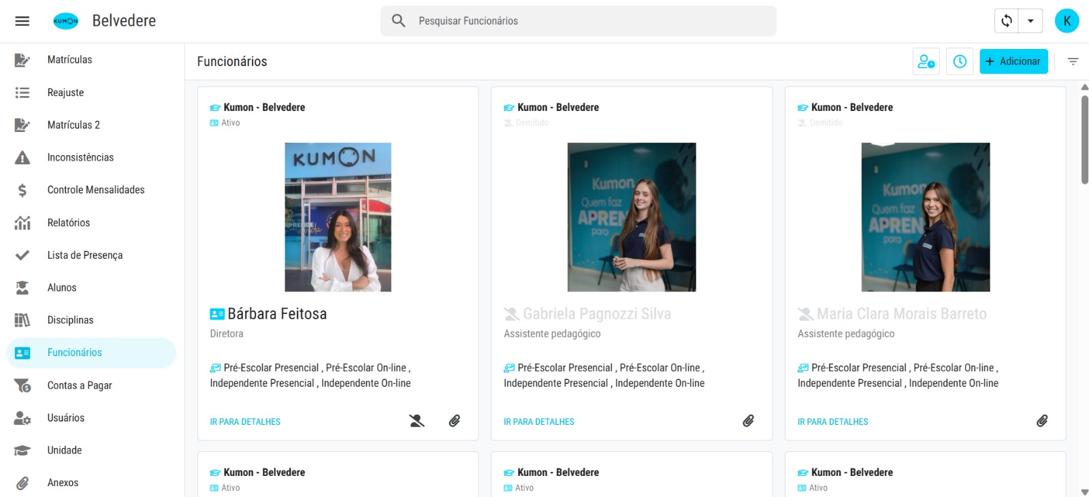Click Gabriela Pagnozzi Silva's photo

pos(632,217)
